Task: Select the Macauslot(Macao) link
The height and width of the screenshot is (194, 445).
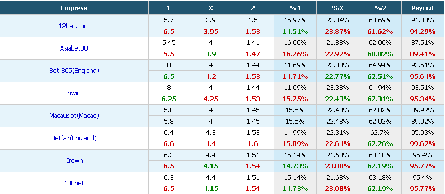Action: pos(74,116)
